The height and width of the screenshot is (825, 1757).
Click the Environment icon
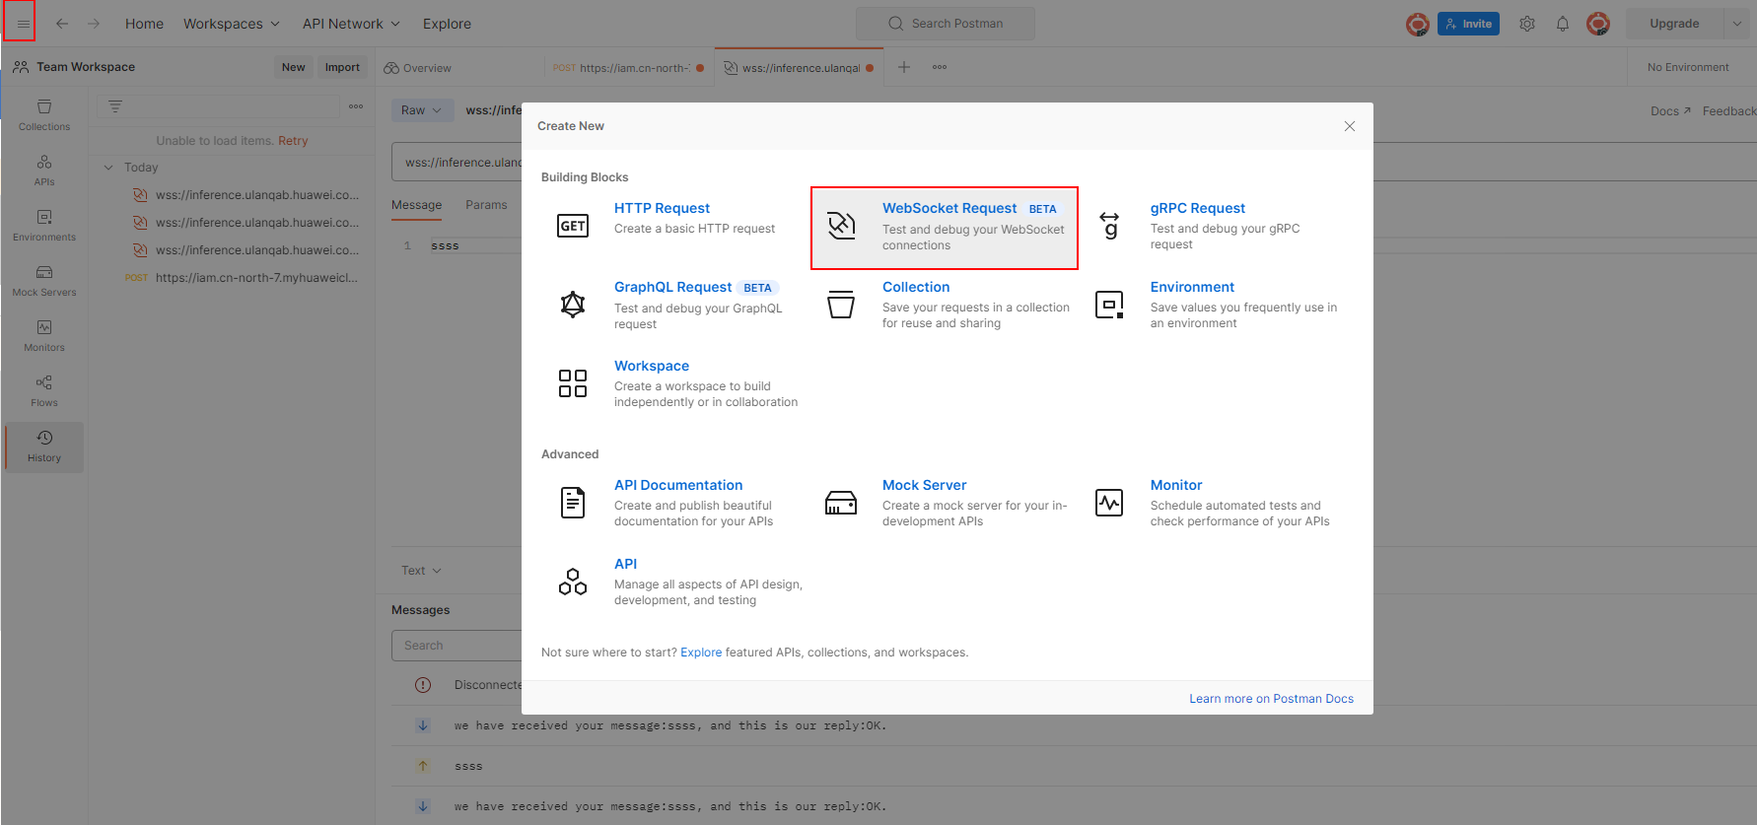(1109, 305)
